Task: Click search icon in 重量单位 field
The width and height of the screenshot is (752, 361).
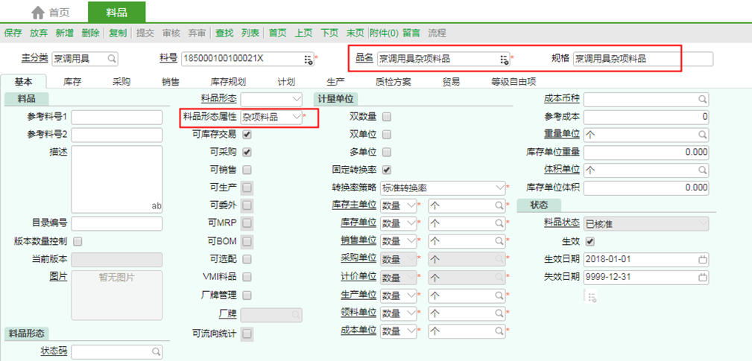Action: (702, 135)
